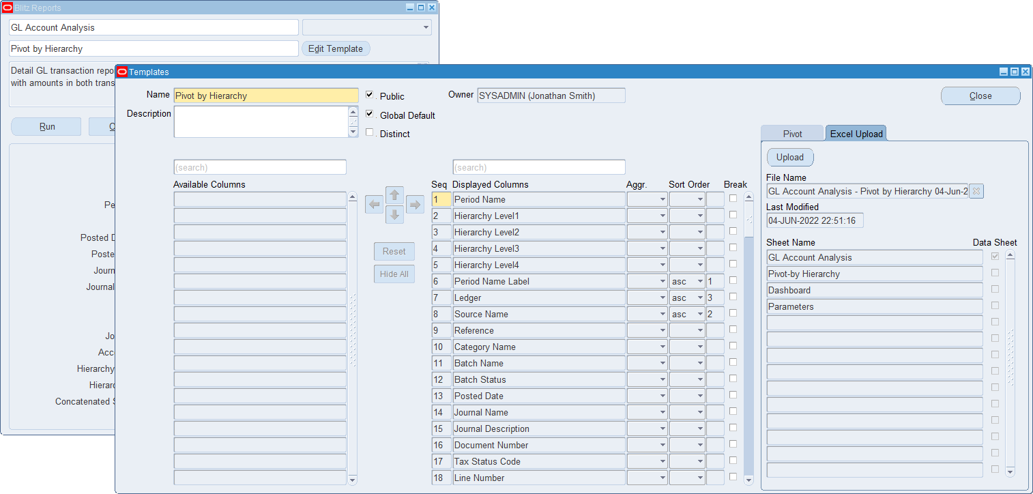
Task: Click the right arrow to display column
Action: coord(415,205)
